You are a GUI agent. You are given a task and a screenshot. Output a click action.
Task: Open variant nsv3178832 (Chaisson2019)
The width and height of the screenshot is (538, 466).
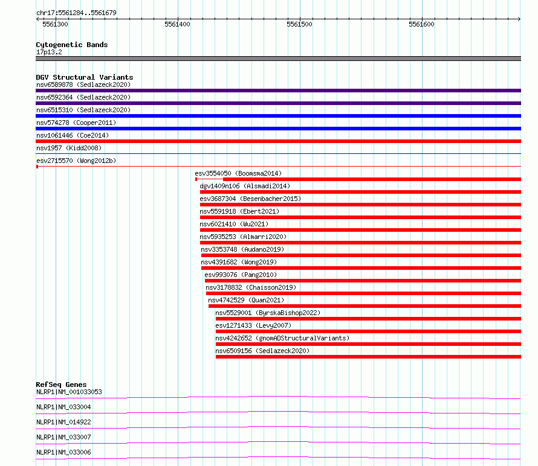pos(251,287)
